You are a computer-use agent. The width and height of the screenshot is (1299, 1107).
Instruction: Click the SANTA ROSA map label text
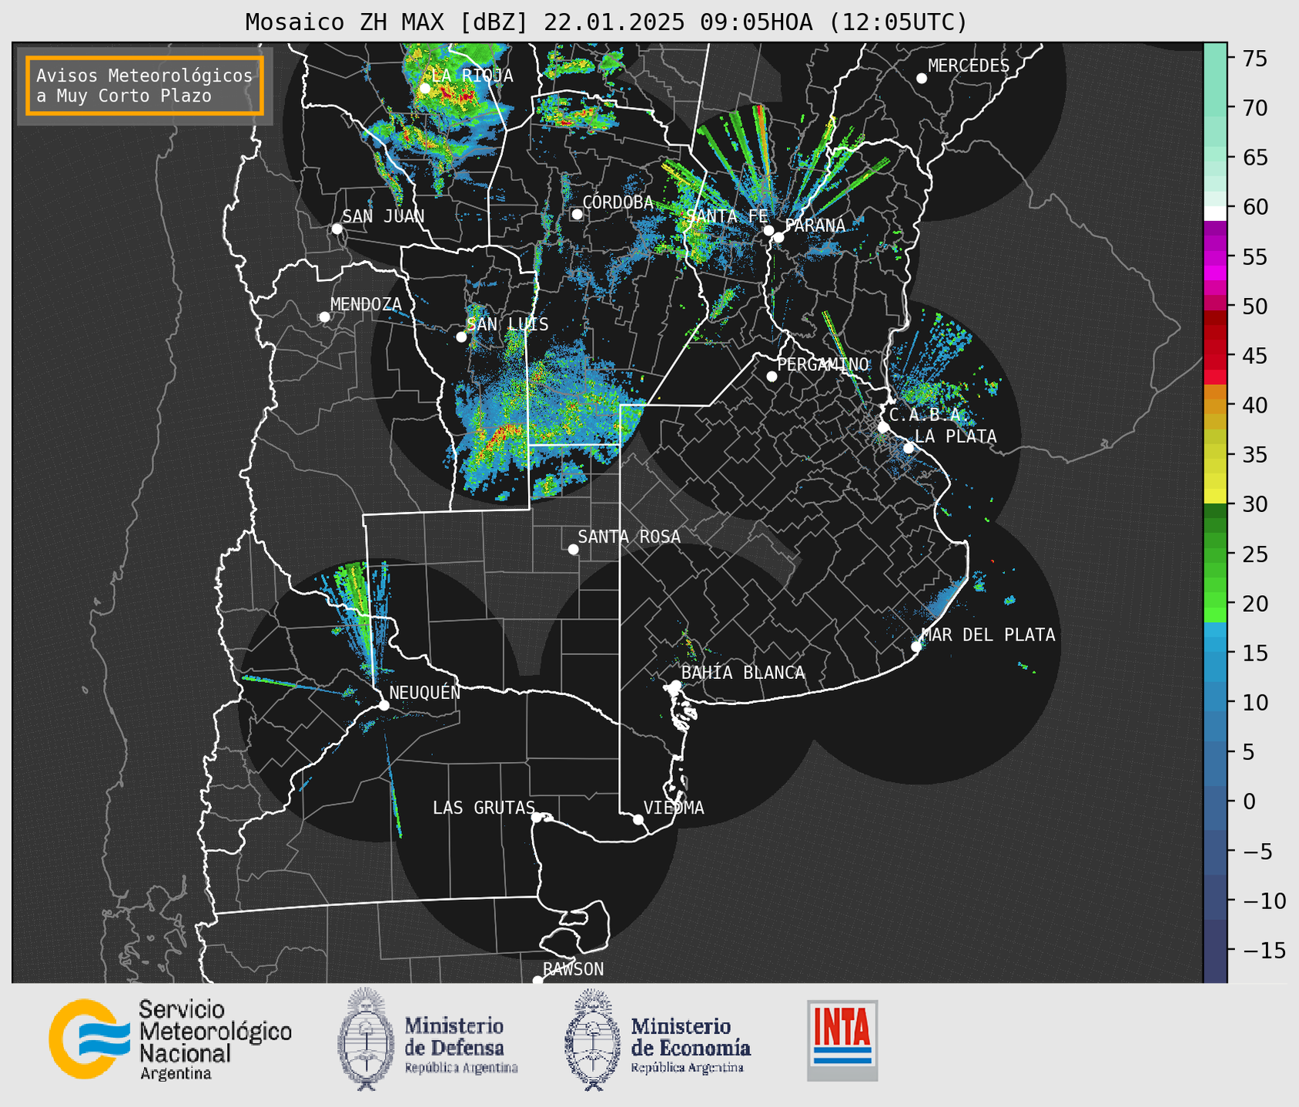click(x=629, y=537)
